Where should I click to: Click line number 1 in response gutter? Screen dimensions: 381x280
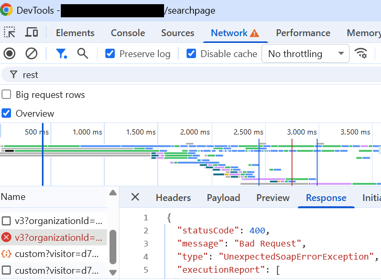pyautogui.click(x=146, y=218)
